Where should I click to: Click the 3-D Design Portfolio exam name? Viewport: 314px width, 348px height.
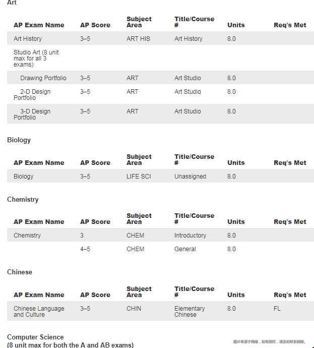(32, 114)
